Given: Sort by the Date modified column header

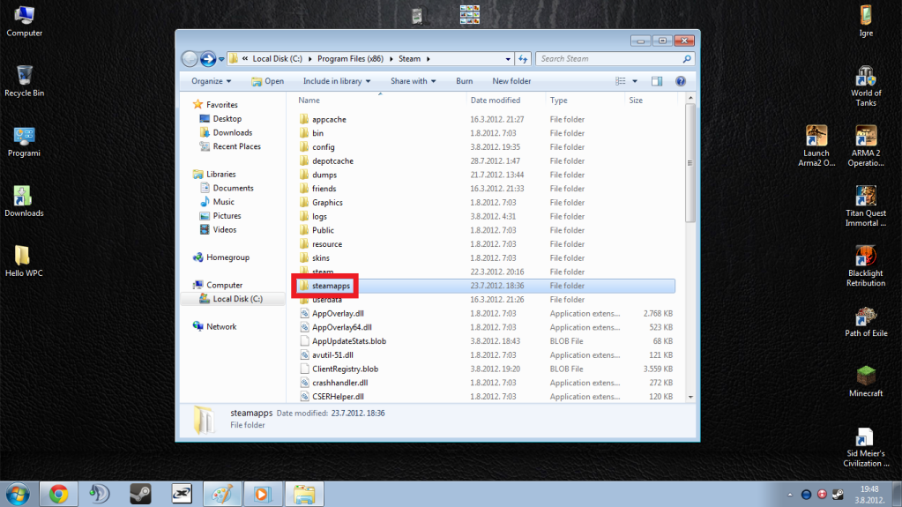Looking at the screenshot, I should click(x=496, y=101).
